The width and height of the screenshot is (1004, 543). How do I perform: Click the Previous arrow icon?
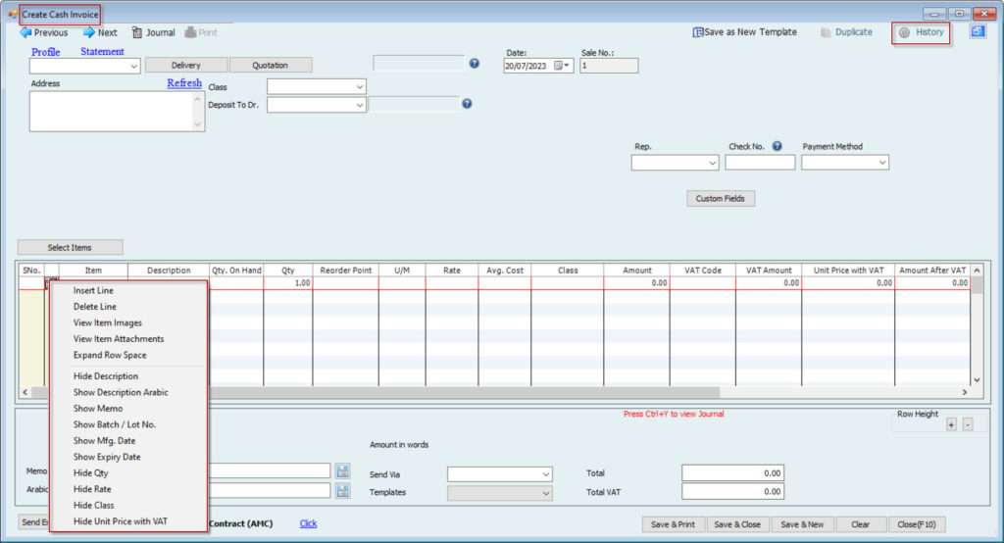(25, 32)
